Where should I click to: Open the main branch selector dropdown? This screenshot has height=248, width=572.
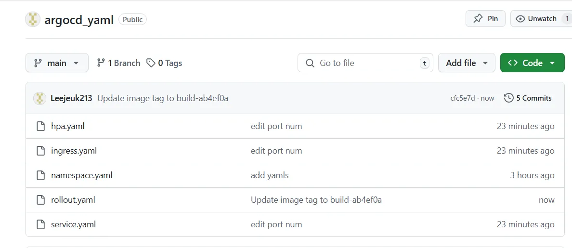click(x=57, y=63)
